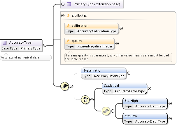Click the choice compositor icon below Systematic
Viewport: 177px width, 126px height.
point(85,99)
